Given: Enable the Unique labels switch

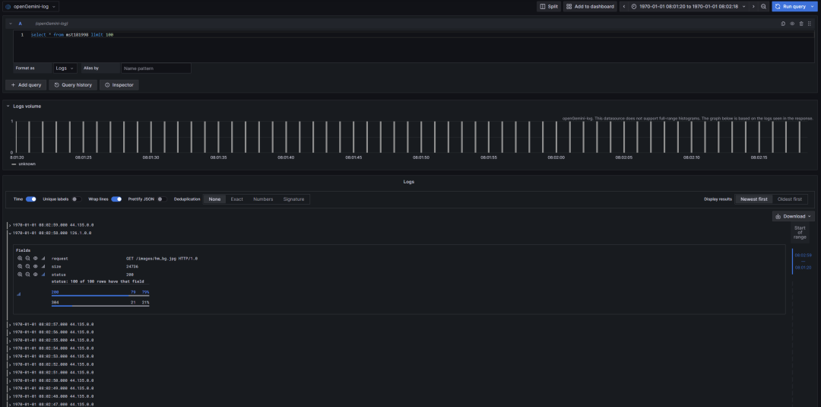Looking at the screenshot, I should [77, 199].
